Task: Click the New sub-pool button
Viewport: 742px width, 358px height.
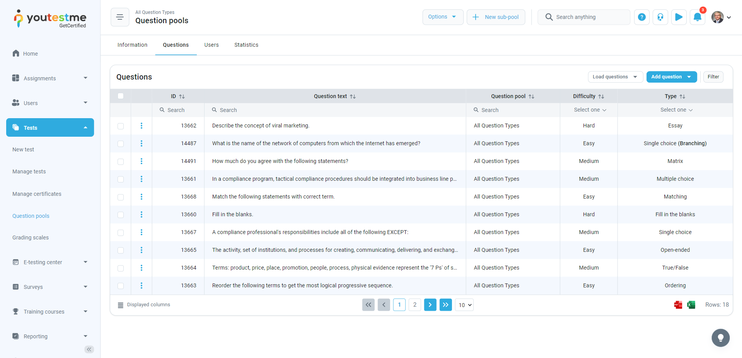Action: tap(496, 17)
